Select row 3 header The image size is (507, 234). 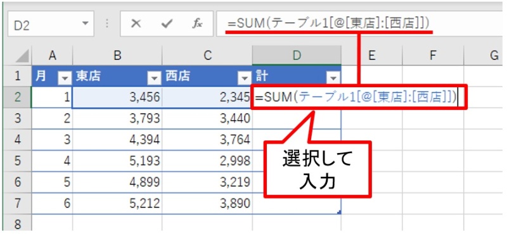[x=18, y=118]
